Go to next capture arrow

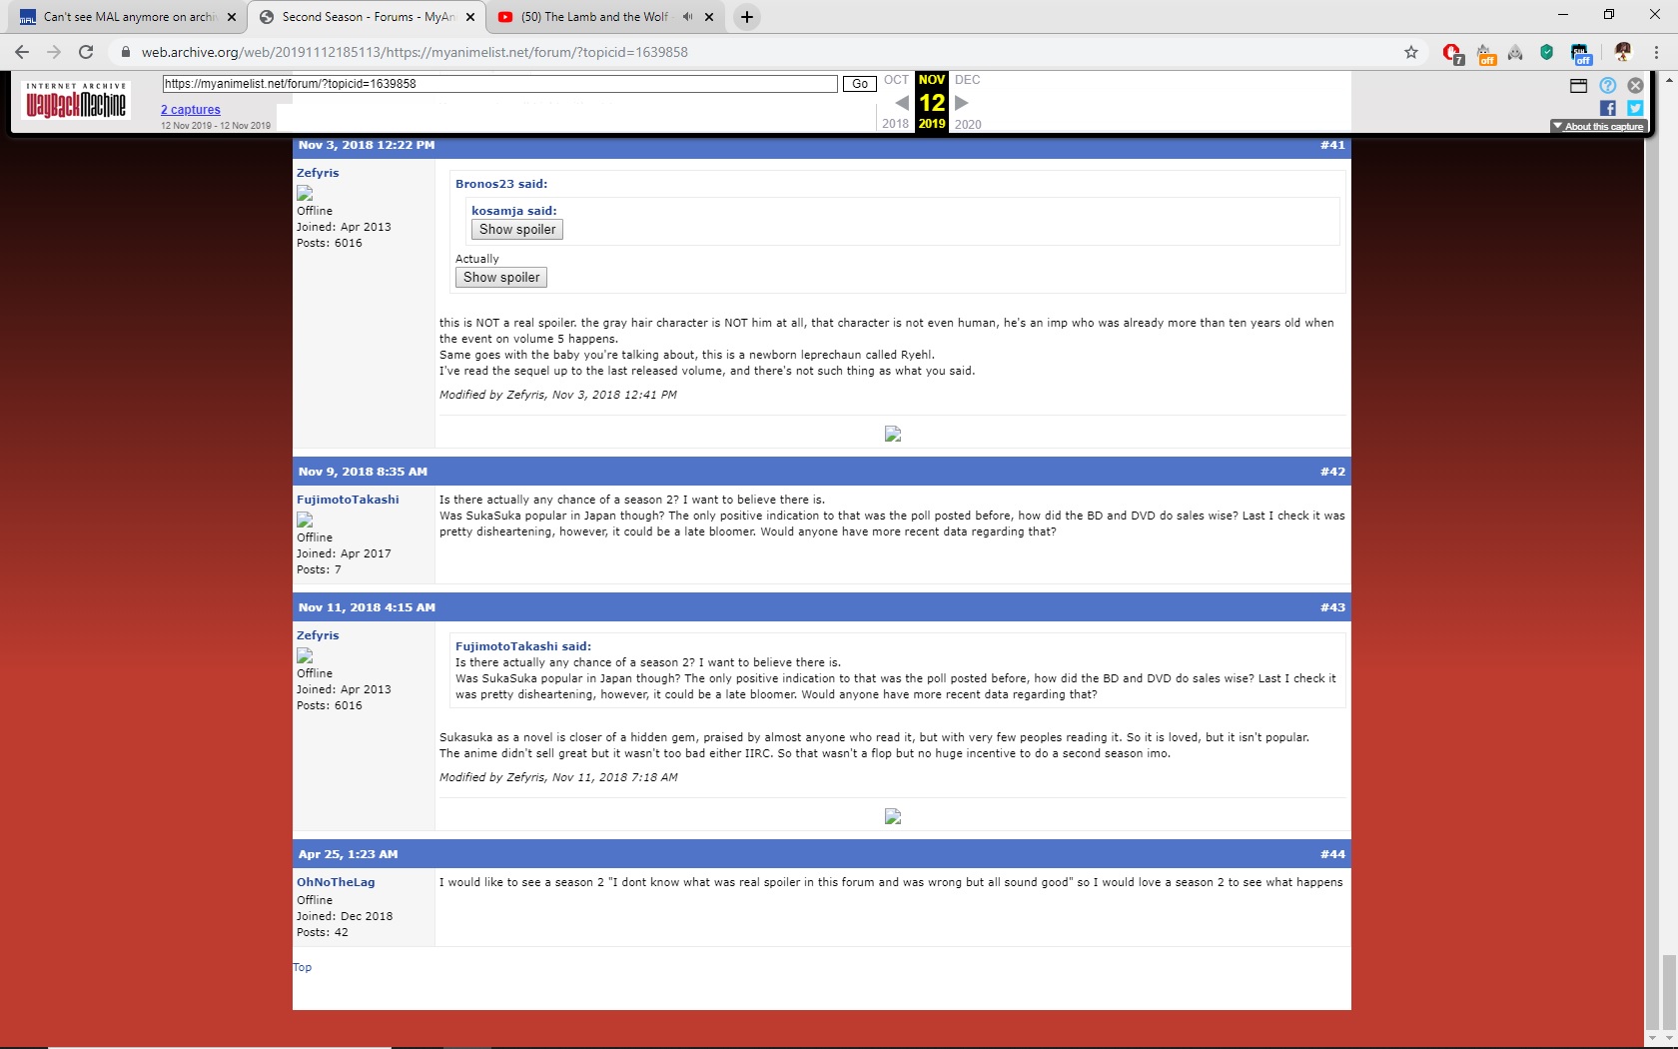point(962,102)
